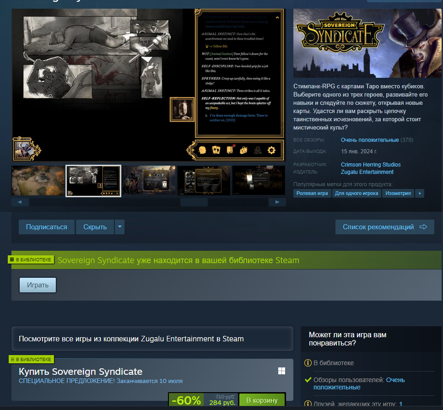
Task: Click the 'Купить Sovereign Syndicate' title
Action: [x=81, y=372]
